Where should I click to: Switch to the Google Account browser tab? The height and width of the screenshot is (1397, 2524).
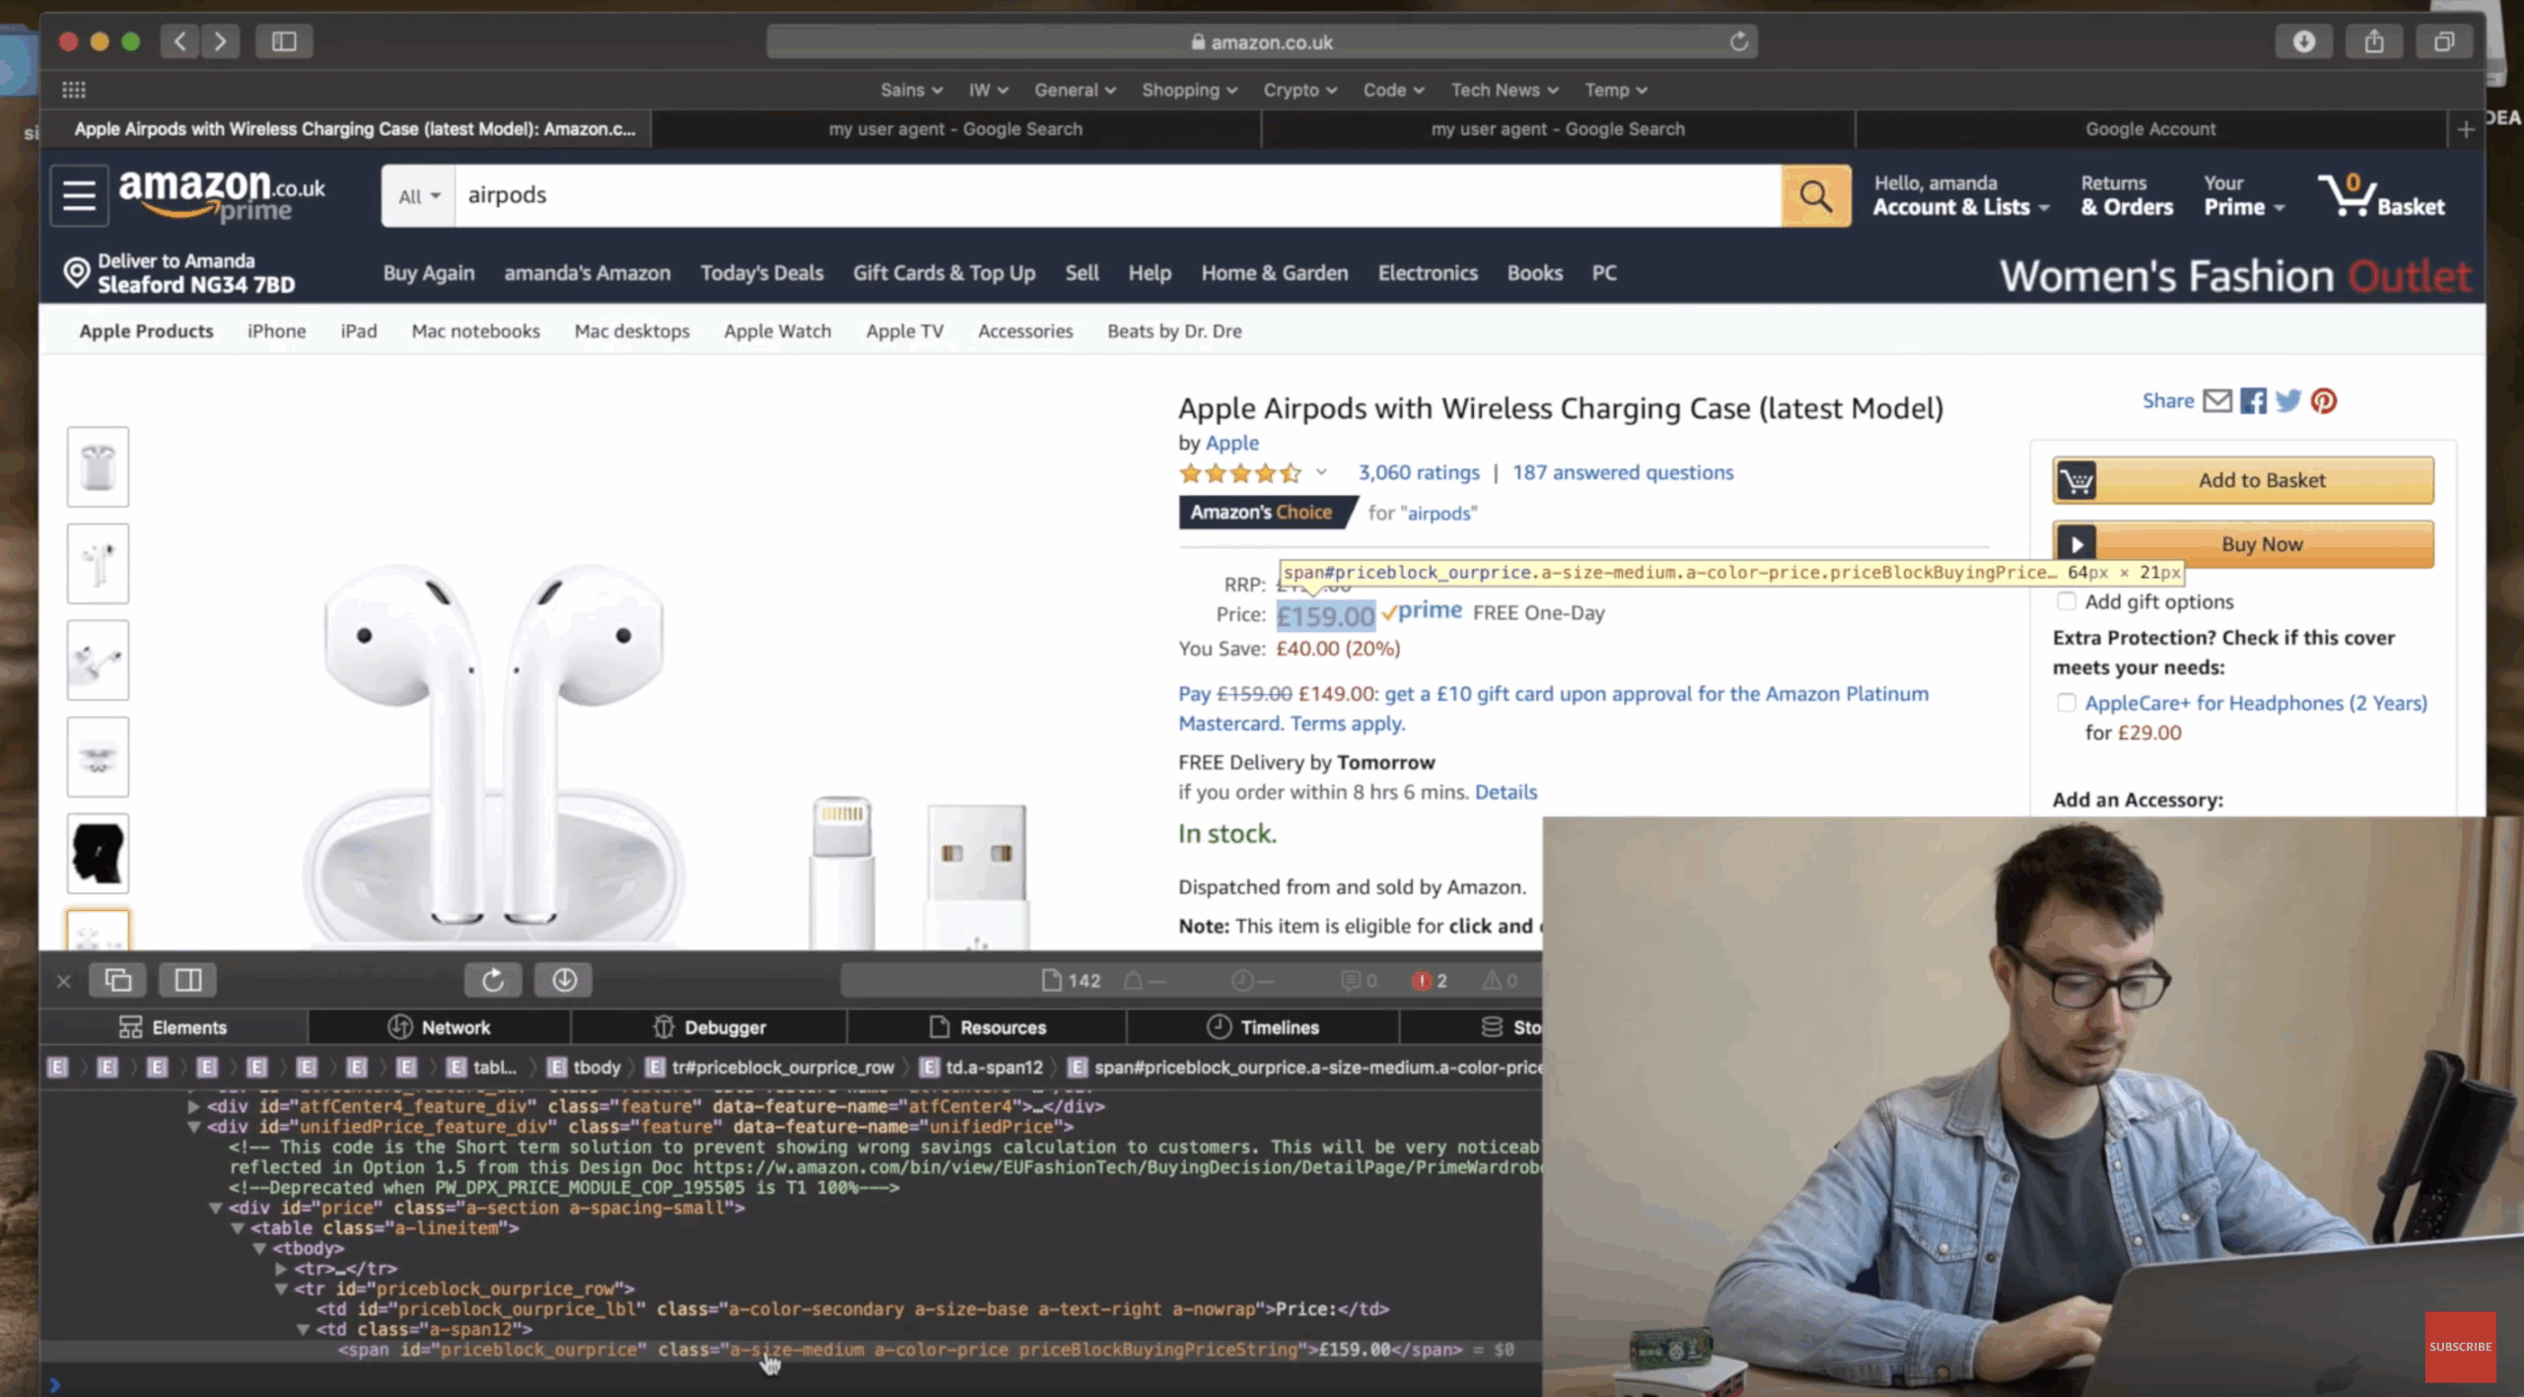(x=2149, y=129)
